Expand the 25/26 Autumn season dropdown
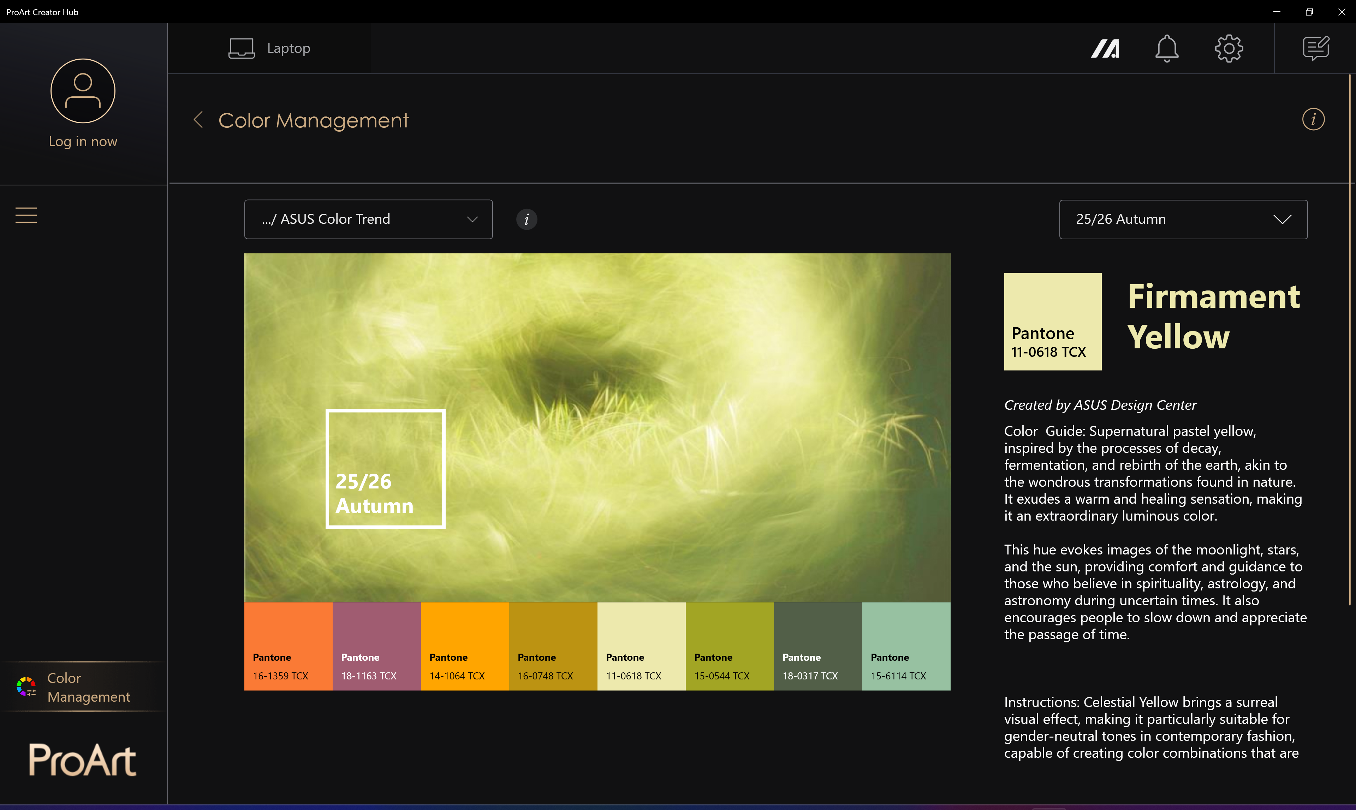Viewport: 1356px width, 810px height. pyautogui.click(x=1183, y=220)
